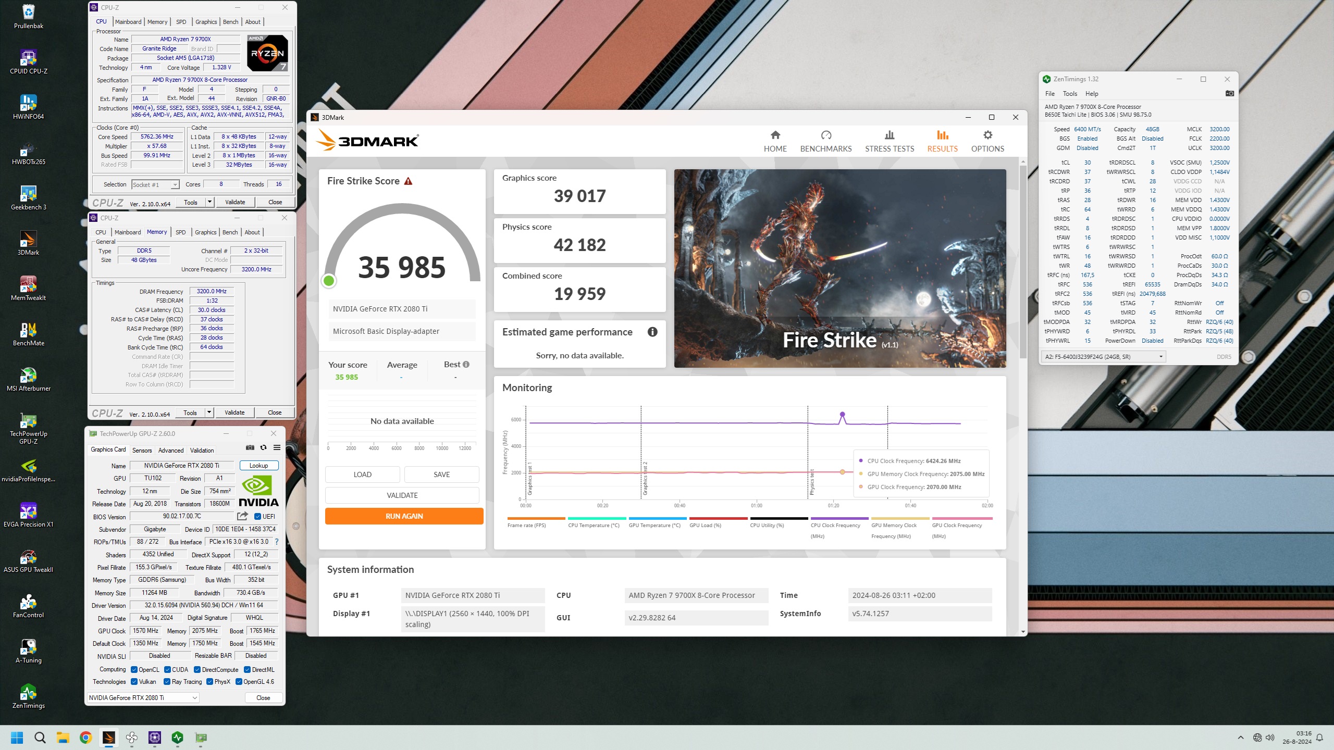Open FanControl desktop icon
Viewport: 1334px width, 750px height.
(28, 606)
